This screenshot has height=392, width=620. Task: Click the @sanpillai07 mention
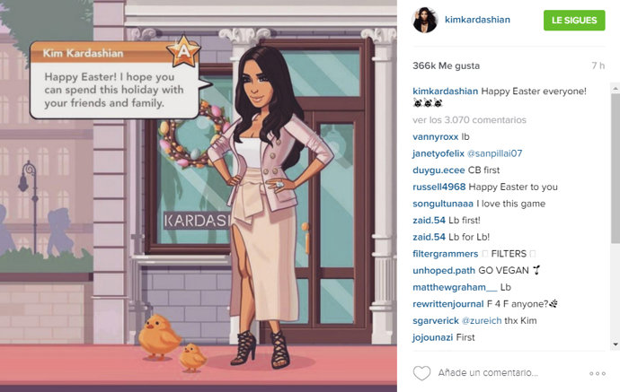point(495,153)
